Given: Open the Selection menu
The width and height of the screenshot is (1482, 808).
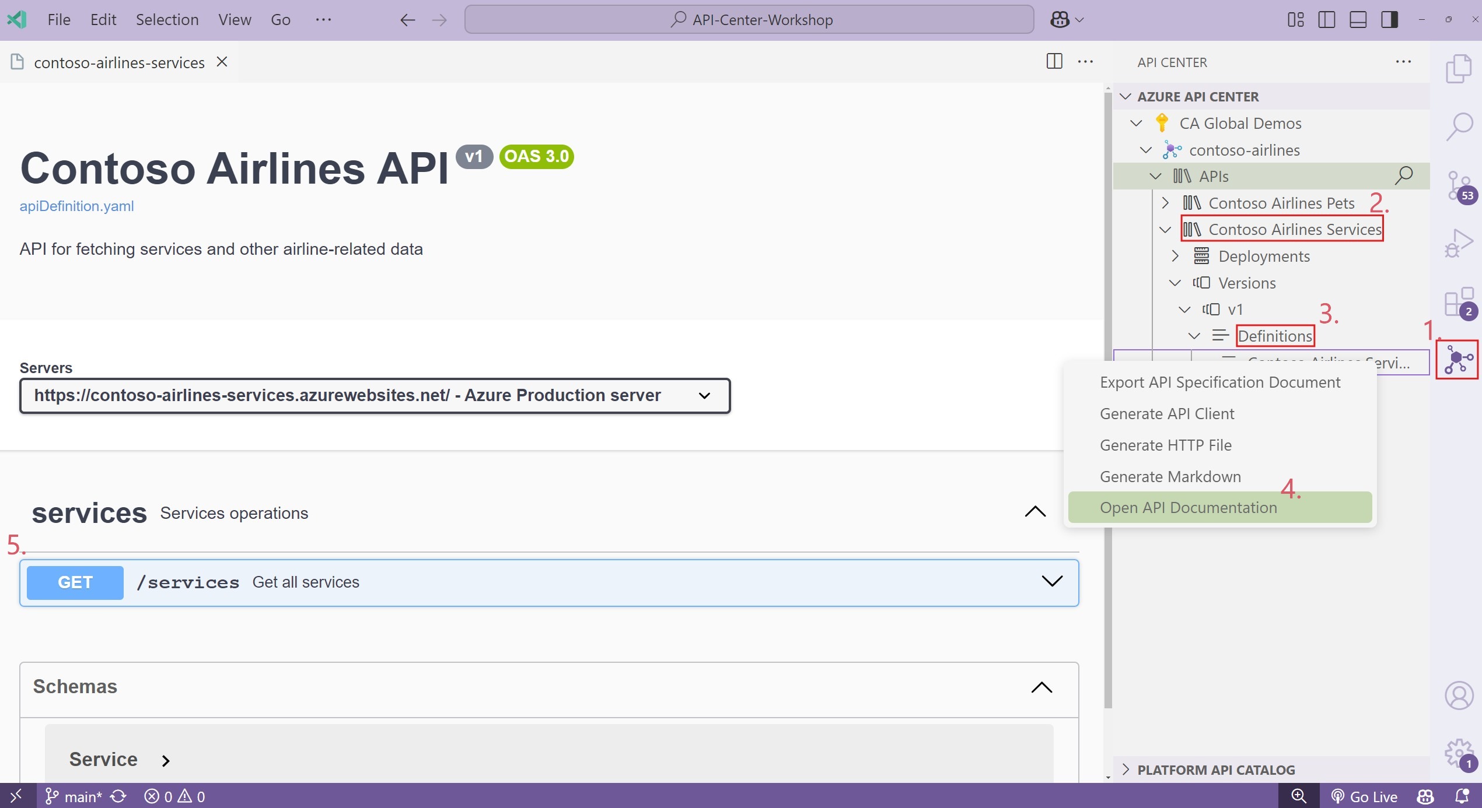Looking at the screenshot, I should click(167, 20).
